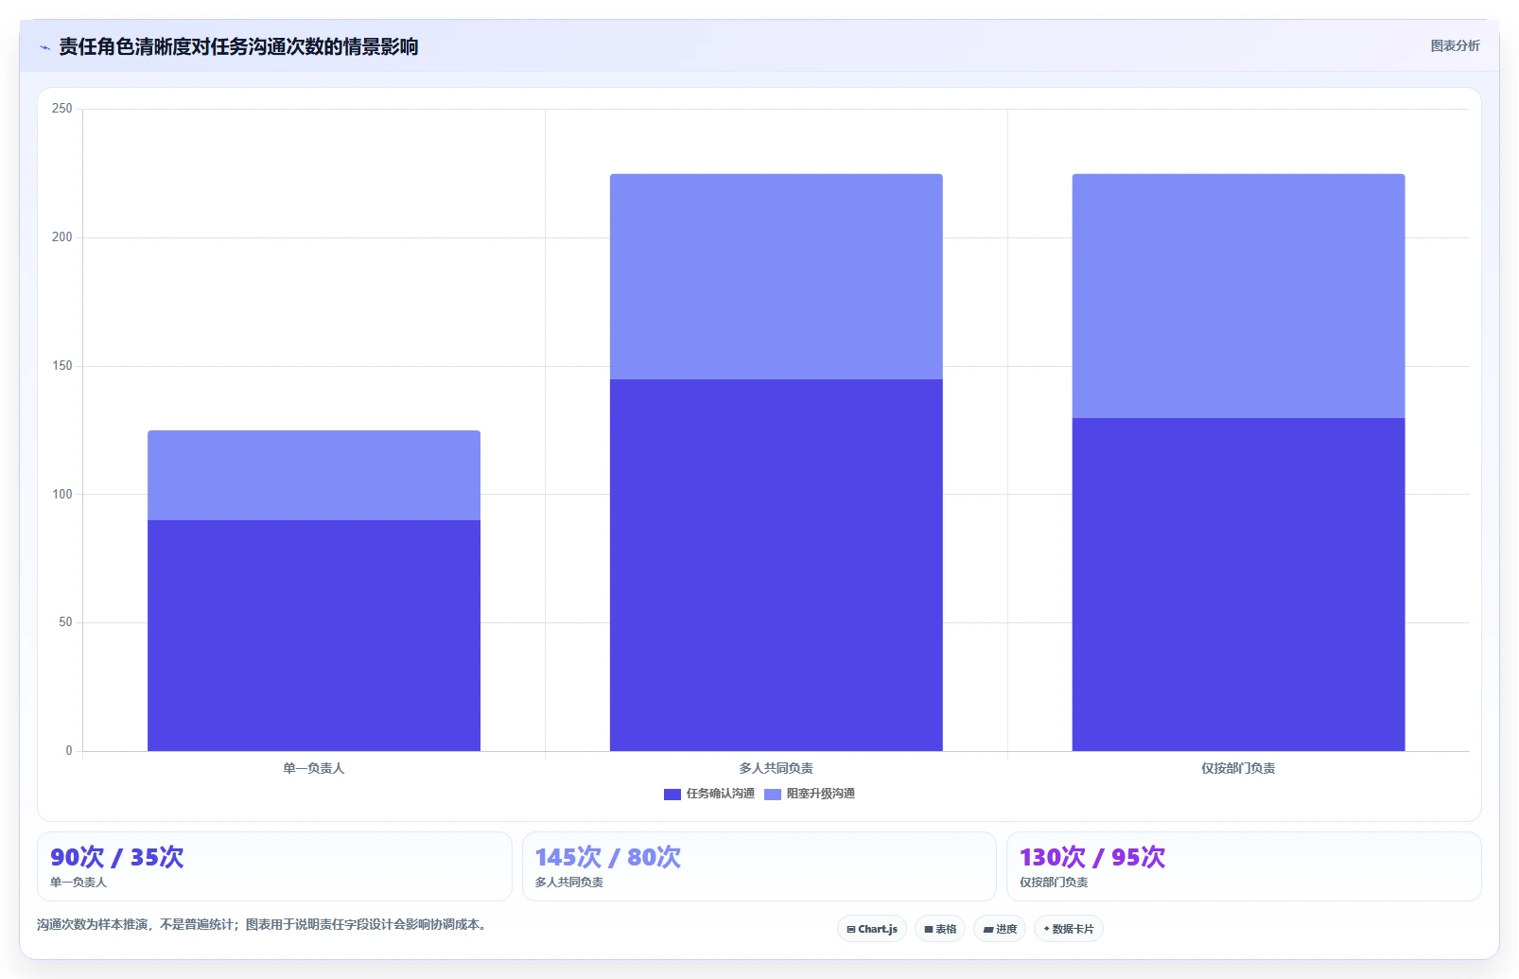1519x979 pixels.
Task: Click the 多人共同负责 x-axis label
Action: pos(777,768)
